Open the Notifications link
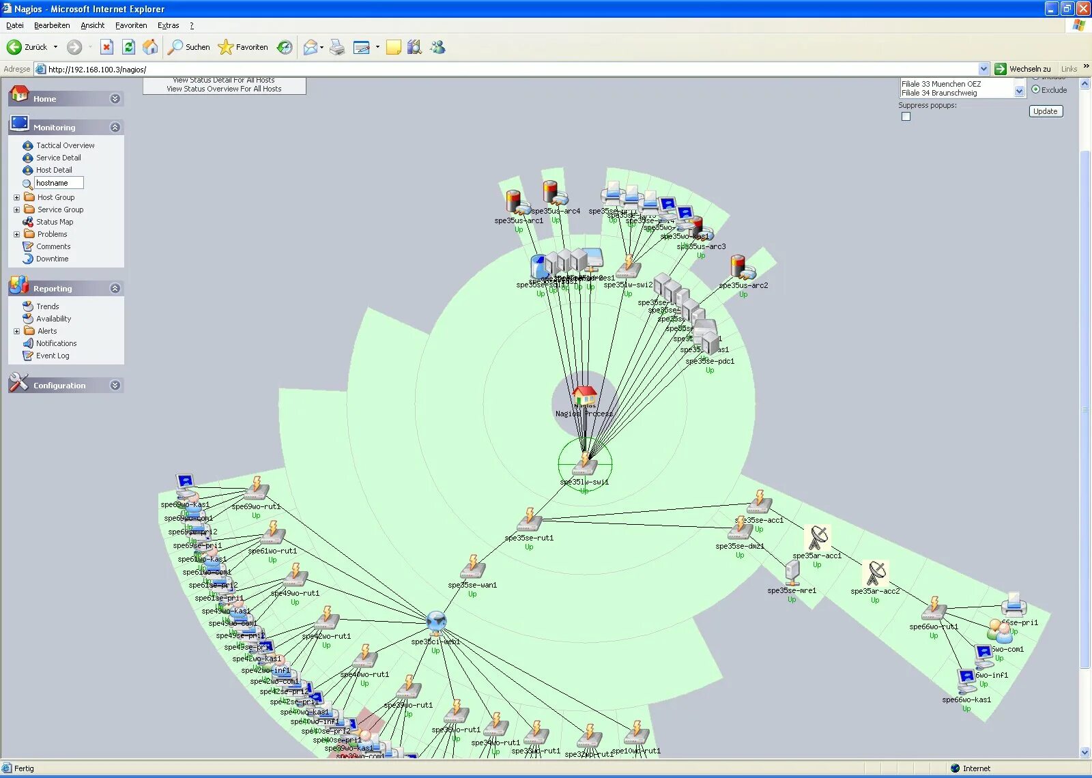The width and height of the screenshot is (1092, 778). coord(57,343)
